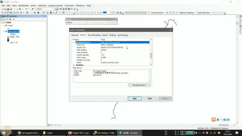The width and height of the screenshot is (242, 136).
Task: Switch to the Extent tab
Action: click(105, 35)
